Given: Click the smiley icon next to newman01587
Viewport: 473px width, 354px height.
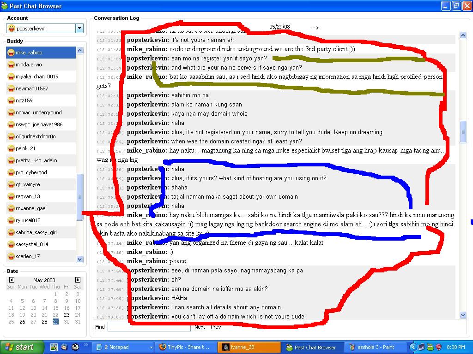Looking at the screenshot, I should point(11,89).
